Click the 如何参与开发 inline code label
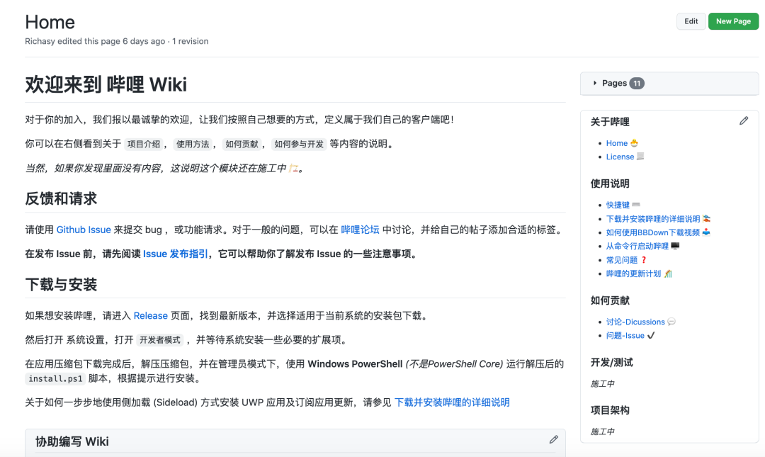Image resolution: width=765 pixels, height=457 pixels. coord(299,144)
